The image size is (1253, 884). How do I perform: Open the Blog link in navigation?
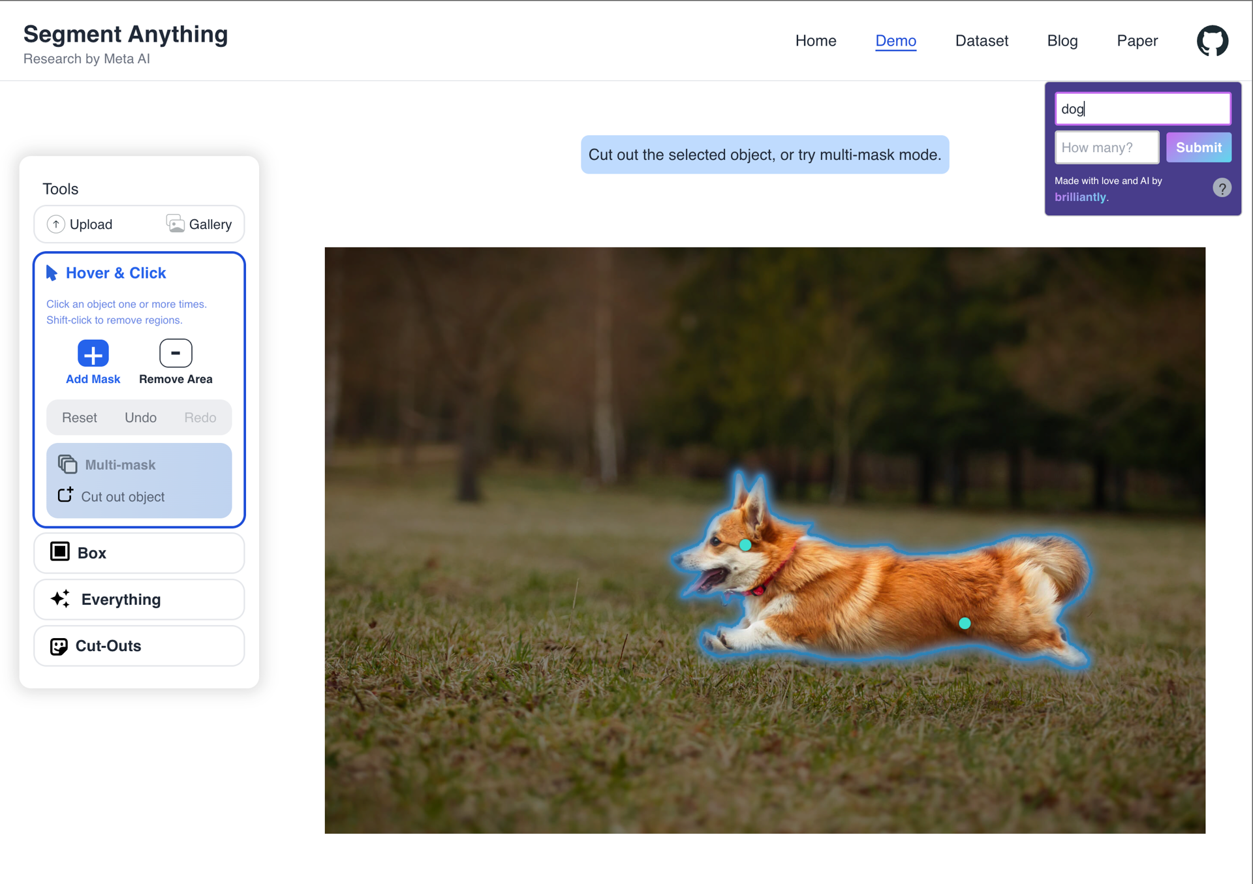click(1062, 40)
